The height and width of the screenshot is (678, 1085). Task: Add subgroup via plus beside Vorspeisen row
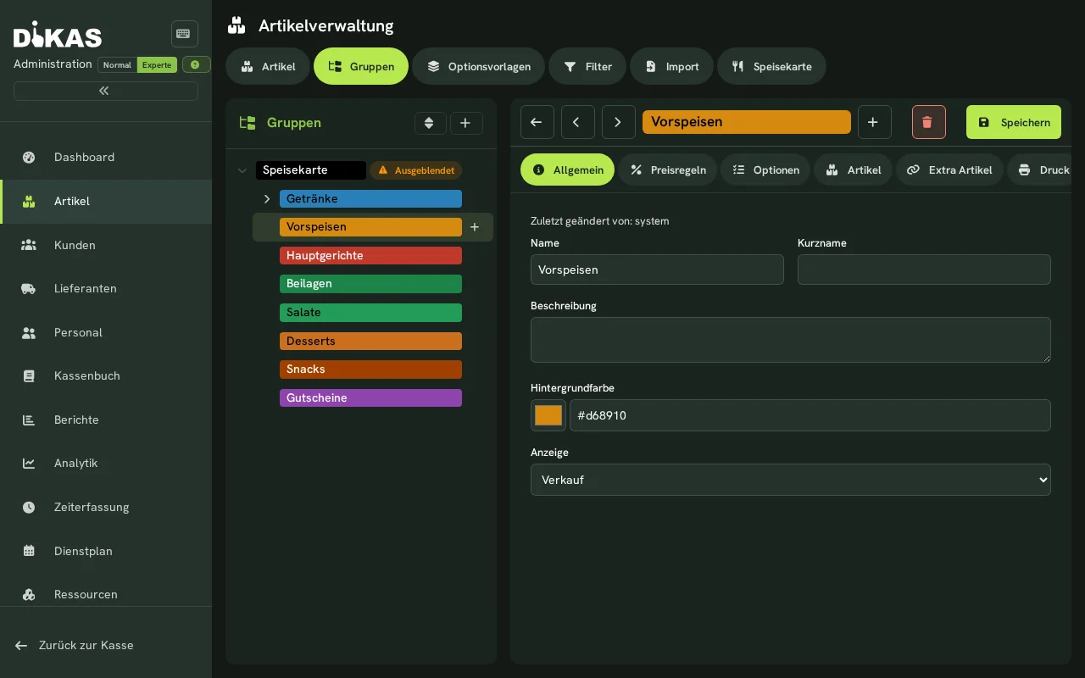475,227
